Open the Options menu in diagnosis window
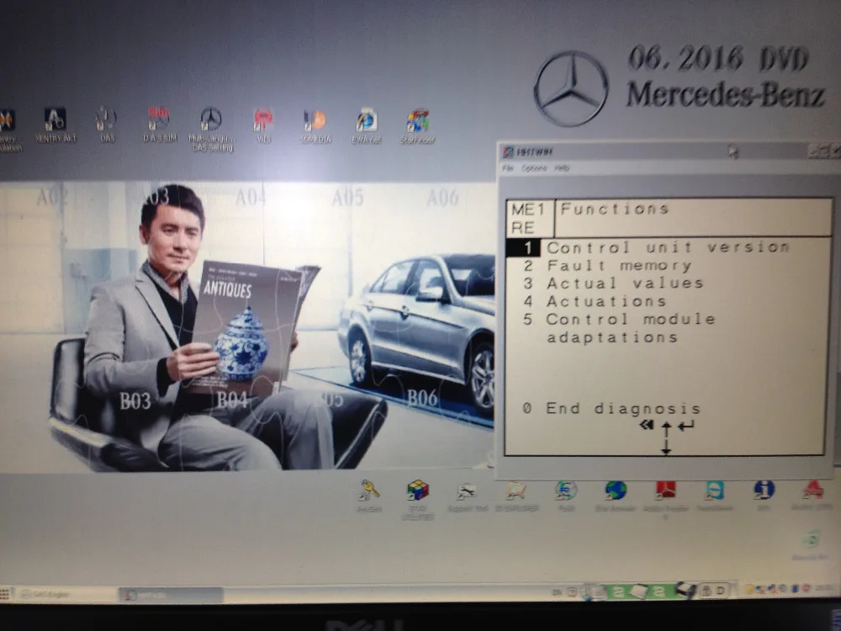Viewport: 841px width, 631px height. 534,168
